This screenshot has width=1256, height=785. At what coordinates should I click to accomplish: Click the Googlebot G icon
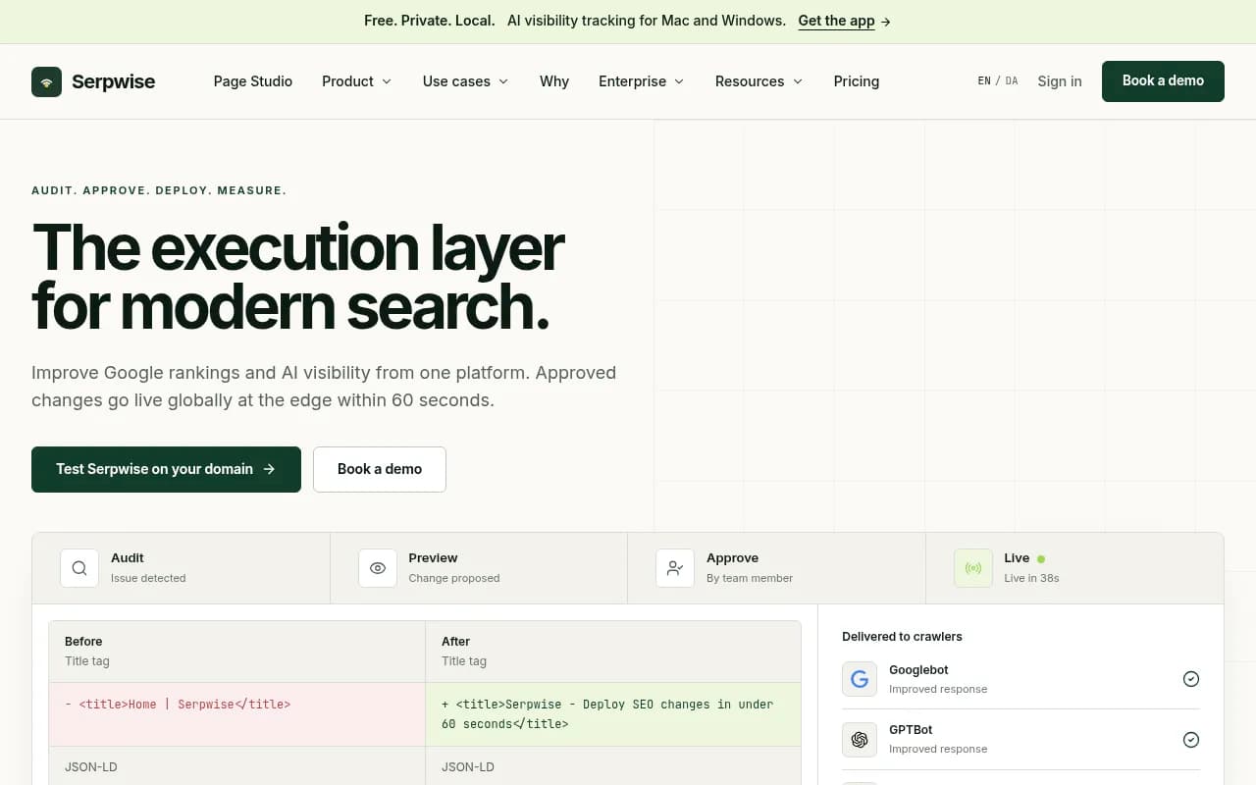[860, 679]
